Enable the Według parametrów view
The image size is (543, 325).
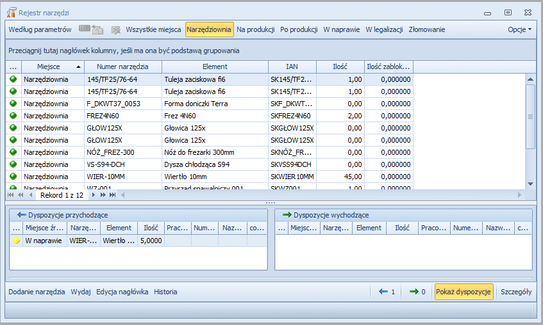[40, 29]
